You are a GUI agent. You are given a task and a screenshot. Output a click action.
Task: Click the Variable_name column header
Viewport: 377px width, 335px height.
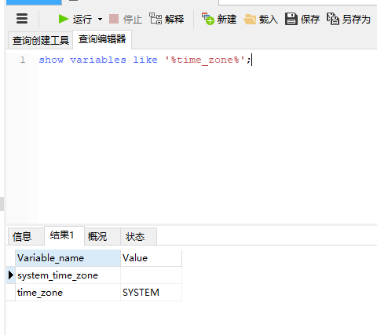tap(68, 258)
